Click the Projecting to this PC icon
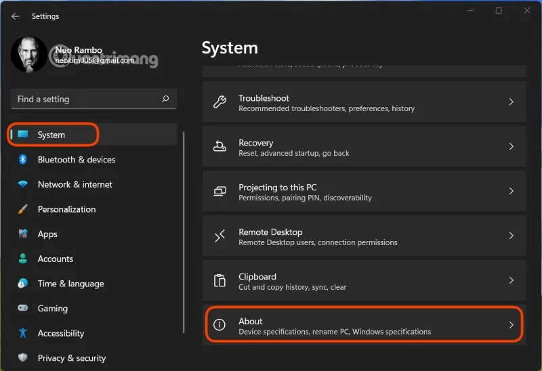Image resolution: width=542 pixels, height=371 pixels. coord(220,191)
